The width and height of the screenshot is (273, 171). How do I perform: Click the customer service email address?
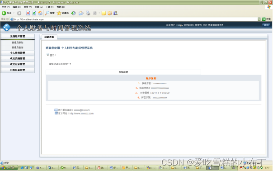(82, 110)
